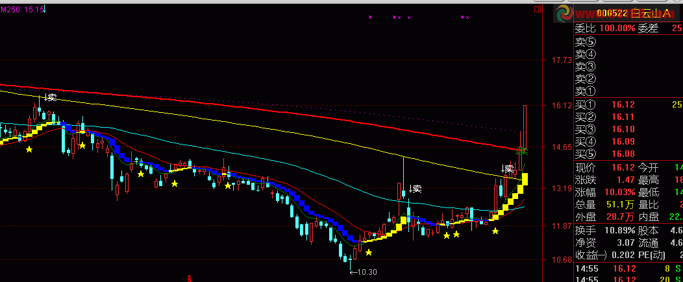This screenshot has width=683, height=282.
Task: Click the red panel layout icon above price axis
Action: click(x=538, y=8)
